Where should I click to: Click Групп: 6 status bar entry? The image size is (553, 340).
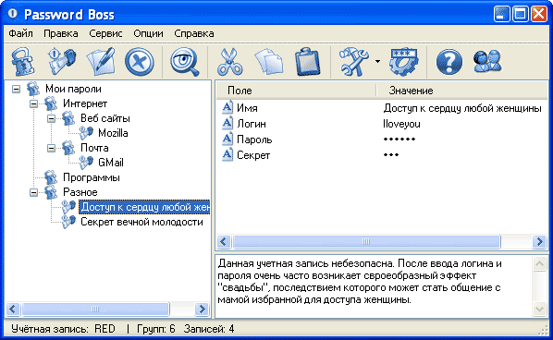click(x=156, y=329)
